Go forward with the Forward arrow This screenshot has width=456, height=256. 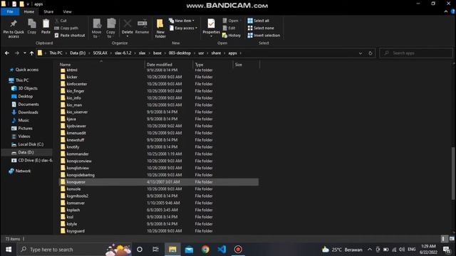(17, 53)
